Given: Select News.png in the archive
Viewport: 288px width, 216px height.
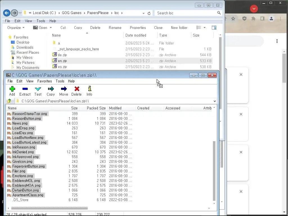Looking at the screenshot, I should tap(20, 123).
